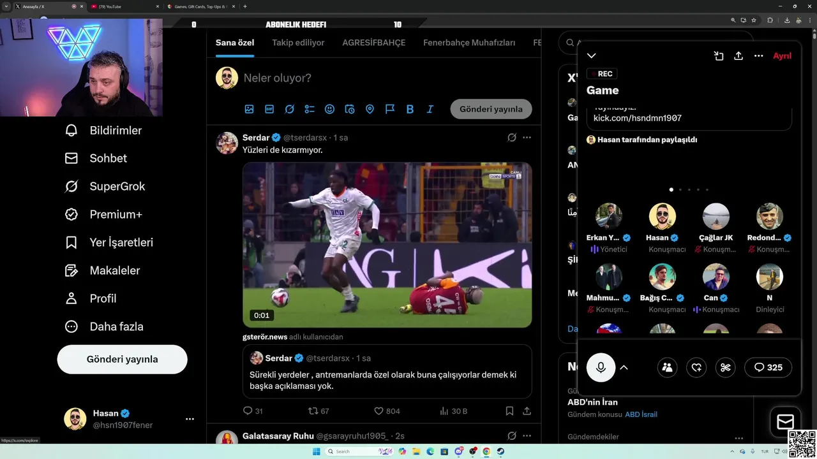This screenshot has width=817, height=459.
Task: Click sidebar Gönderi yayınla button
Action: (x=122, y=360)
